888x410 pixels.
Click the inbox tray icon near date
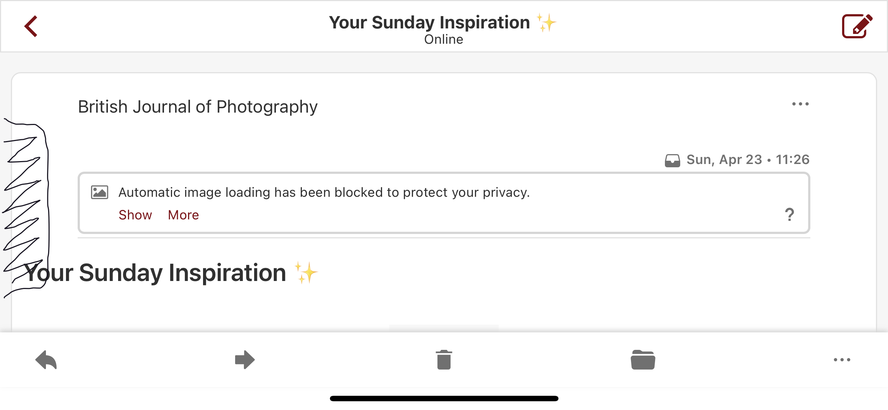point(672,160)
